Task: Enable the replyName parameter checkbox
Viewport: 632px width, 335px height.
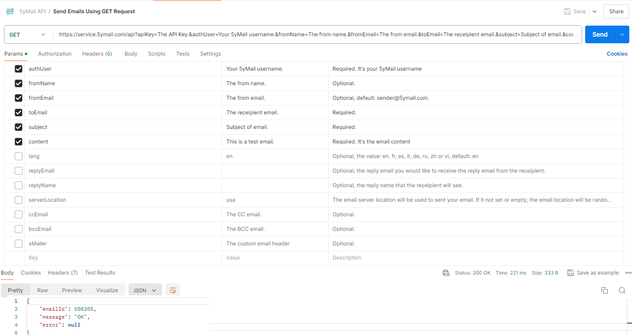Action: coord(19,185)
